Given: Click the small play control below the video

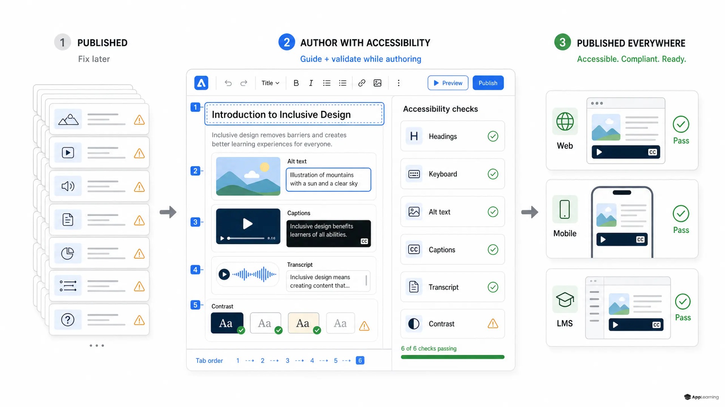Looking at the screenshot, I should [x=222, y=238].
